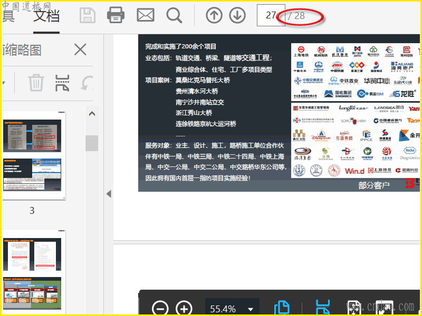Click the page number field showing 27
This screenshot has height=316, width=422.
click(271, 15)
